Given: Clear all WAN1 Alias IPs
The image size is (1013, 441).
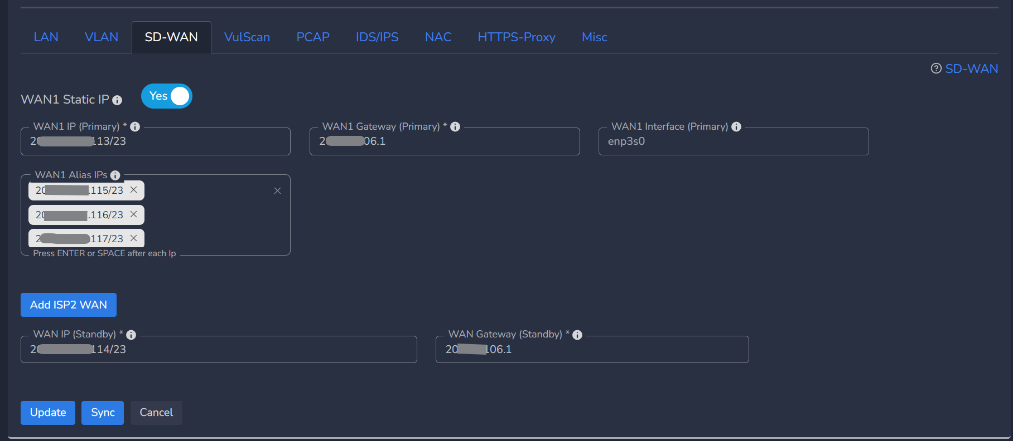Looking at the screenshot, I should pyautogui.click(x=277, y=191).
